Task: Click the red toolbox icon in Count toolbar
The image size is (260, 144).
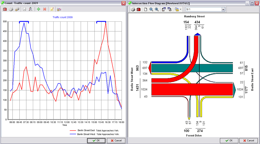Action: [5, 9]
